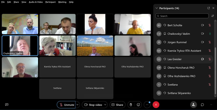Click Svitlana Sklyarenko's headset audio icon

[165, 93]
